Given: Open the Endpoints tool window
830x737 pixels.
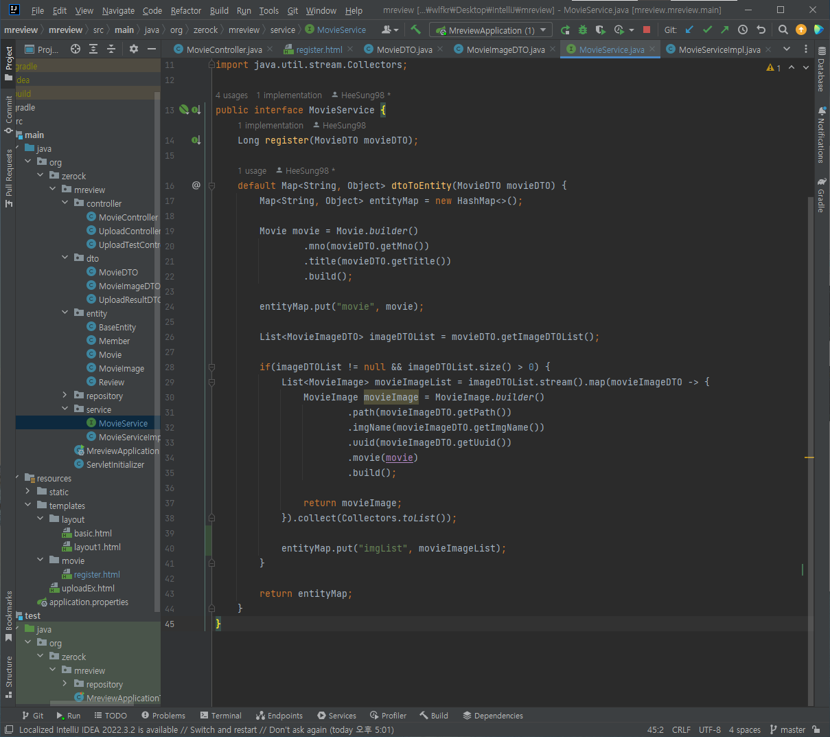Looking at the screenshot, I should point(279,715).
